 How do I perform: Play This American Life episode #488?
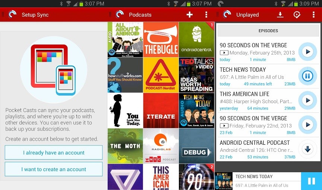tap(308, 101)
